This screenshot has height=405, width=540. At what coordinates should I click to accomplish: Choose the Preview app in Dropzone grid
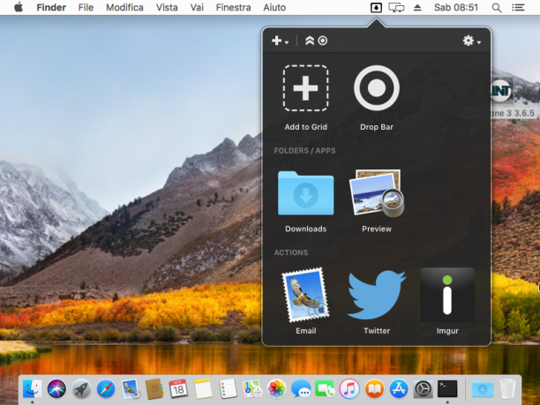(x=377, y=193)
